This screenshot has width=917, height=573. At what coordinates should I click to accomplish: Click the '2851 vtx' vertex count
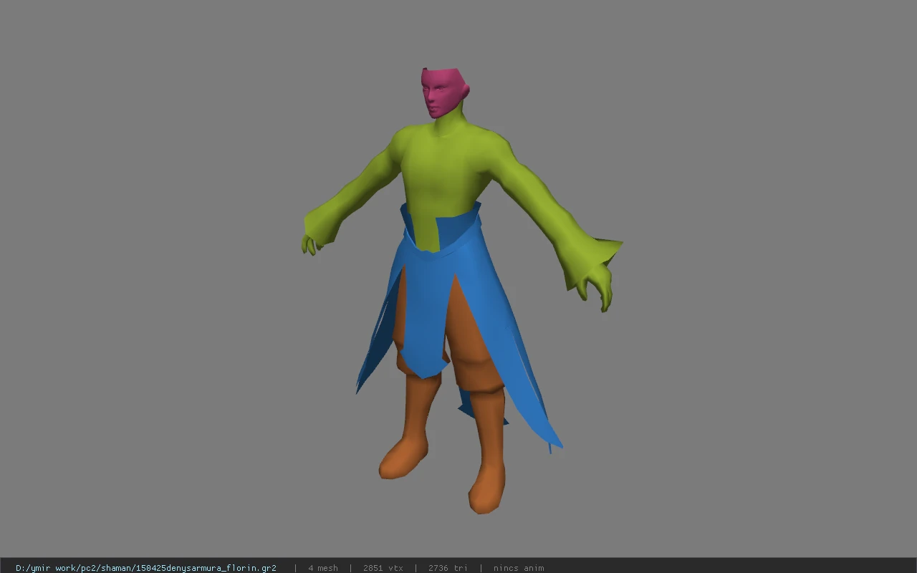pyautogui.click(x=383, y=568)
